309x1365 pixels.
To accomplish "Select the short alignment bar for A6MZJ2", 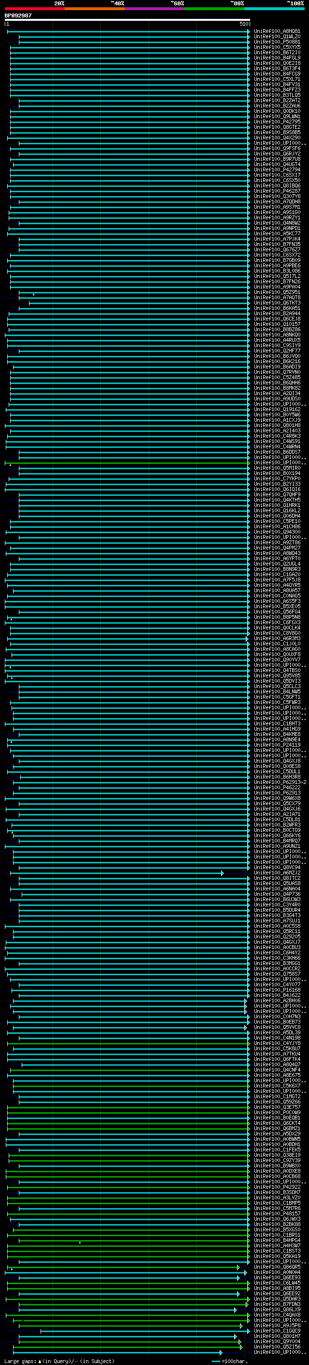I will pyautogui.click(x=117, y=873).
